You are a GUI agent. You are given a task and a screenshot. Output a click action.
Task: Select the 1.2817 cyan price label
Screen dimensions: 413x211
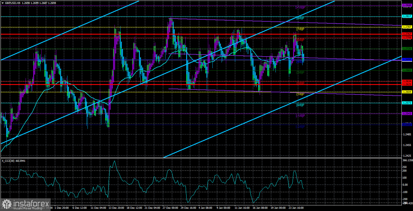click(407, 16)
